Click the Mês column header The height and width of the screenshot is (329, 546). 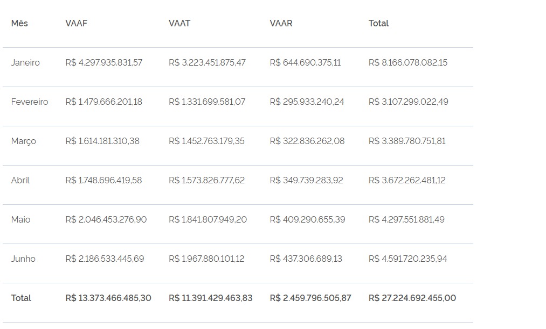click(x=19, y=23)
